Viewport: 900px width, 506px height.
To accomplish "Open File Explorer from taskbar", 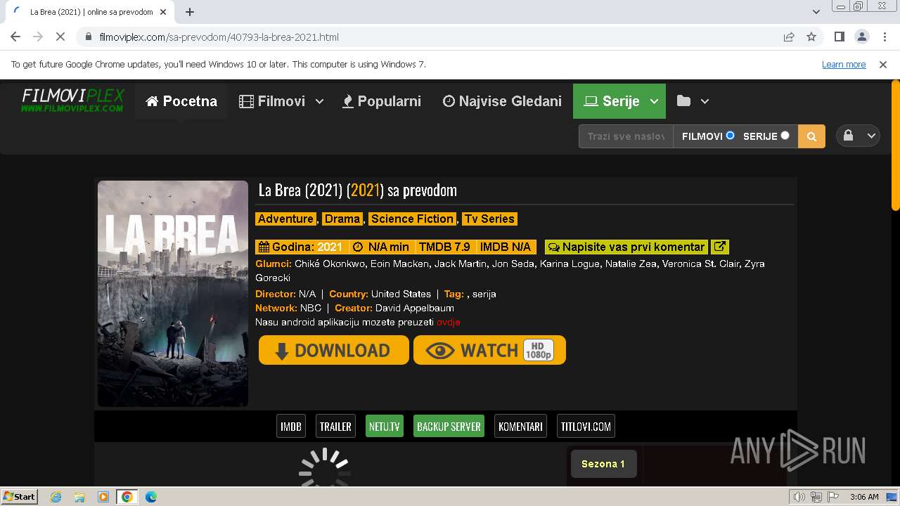I will [x=79, y=497].
